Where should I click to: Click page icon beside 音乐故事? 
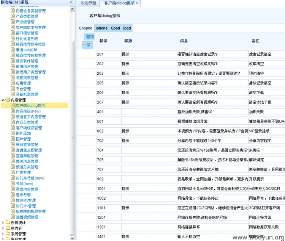click(x=13, y=194)
